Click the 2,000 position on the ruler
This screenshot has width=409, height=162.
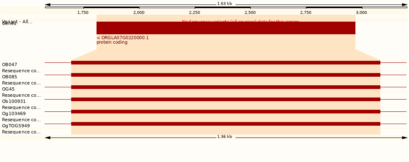point(139,13)
